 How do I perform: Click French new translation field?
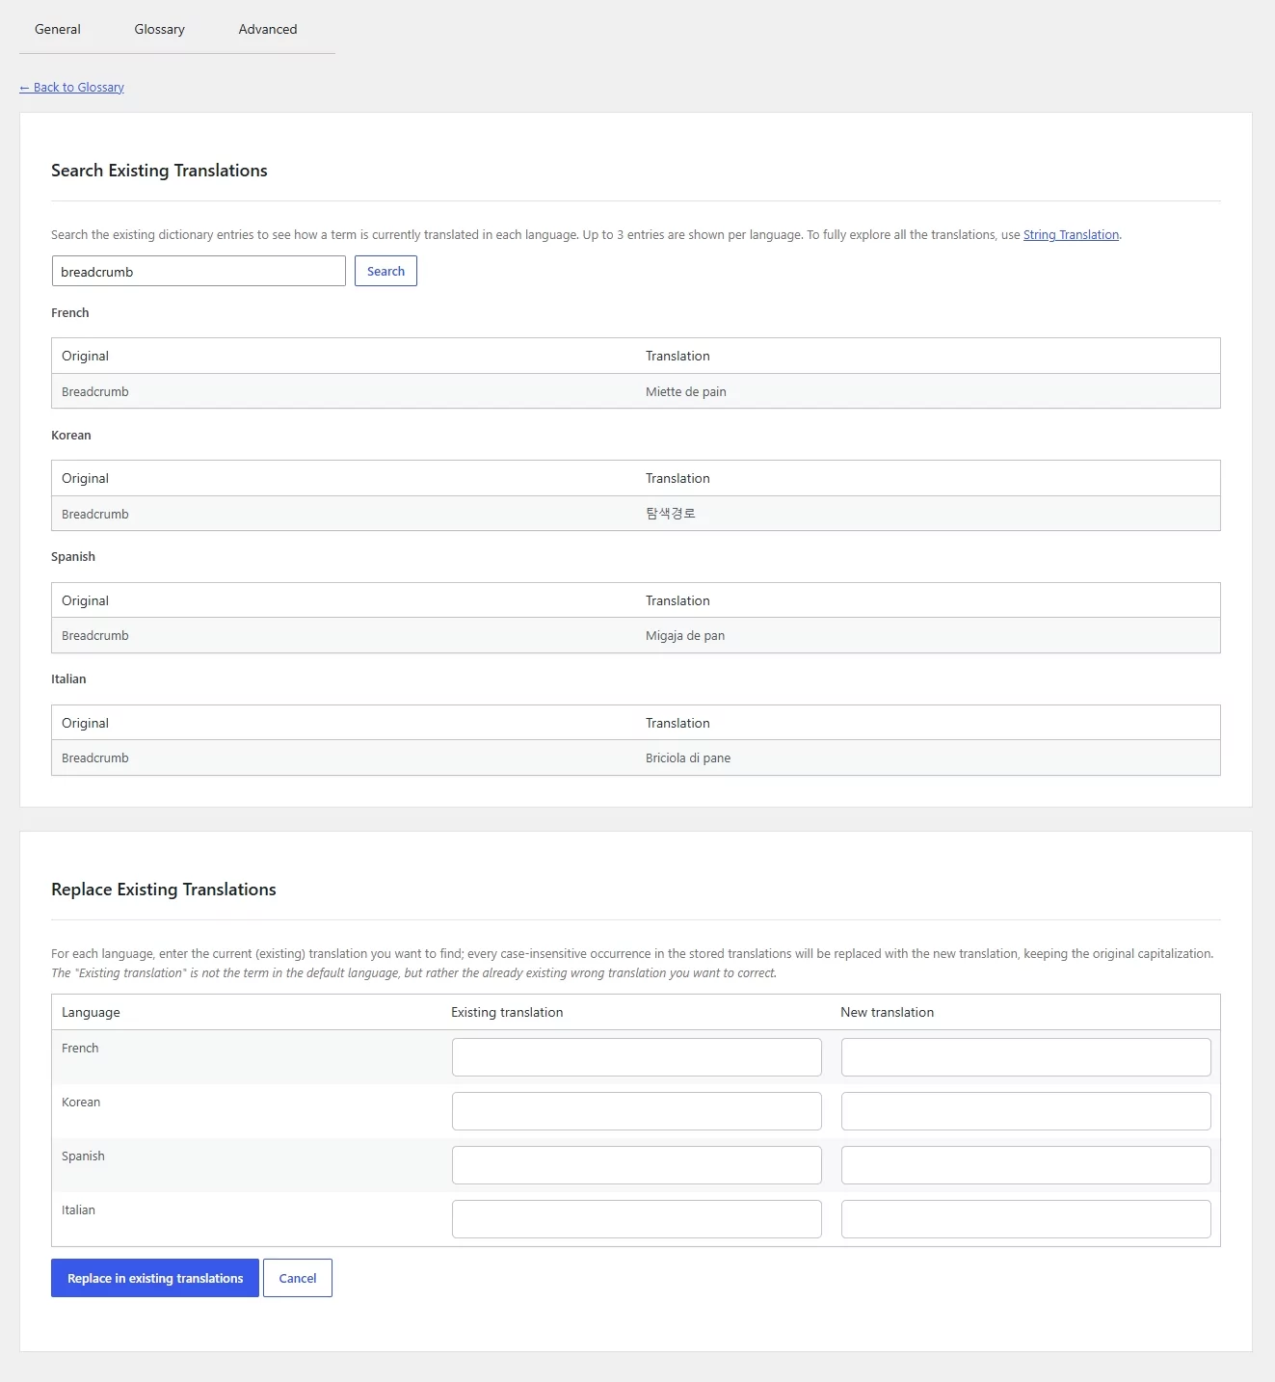(x=1025, y=1057)
